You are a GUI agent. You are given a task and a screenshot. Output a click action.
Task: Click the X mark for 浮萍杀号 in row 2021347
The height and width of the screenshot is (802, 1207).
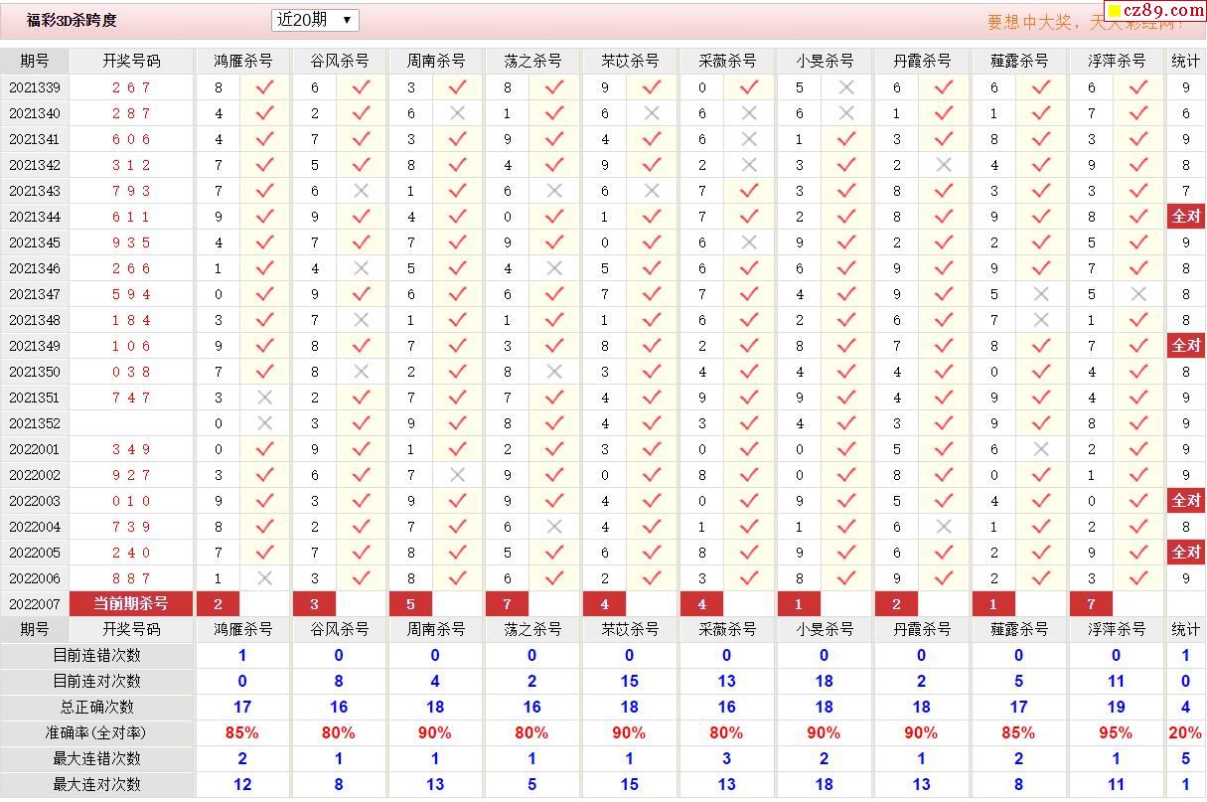click(x=1138, y=294)
